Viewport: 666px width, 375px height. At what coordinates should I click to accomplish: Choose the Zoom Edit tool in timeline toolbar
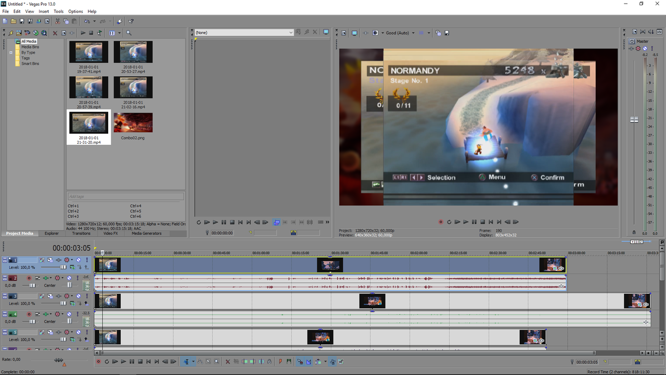point(216,361)
